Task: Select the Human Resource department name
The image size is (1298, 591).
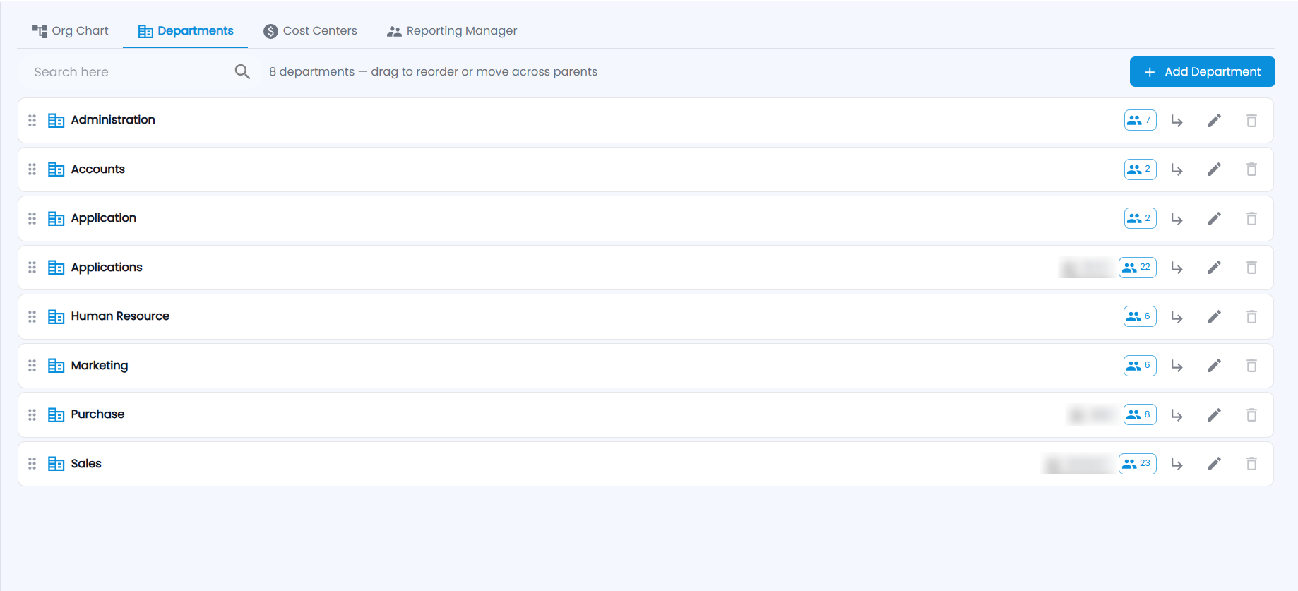Action: click(120, 316)
